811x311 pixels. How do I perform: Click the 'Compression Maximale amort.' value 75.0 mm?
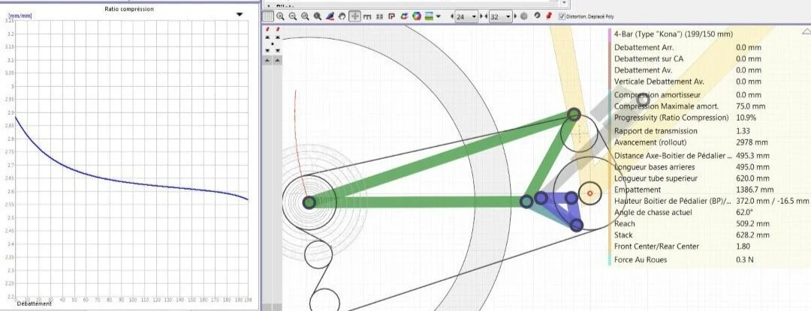tap(750, 106)
